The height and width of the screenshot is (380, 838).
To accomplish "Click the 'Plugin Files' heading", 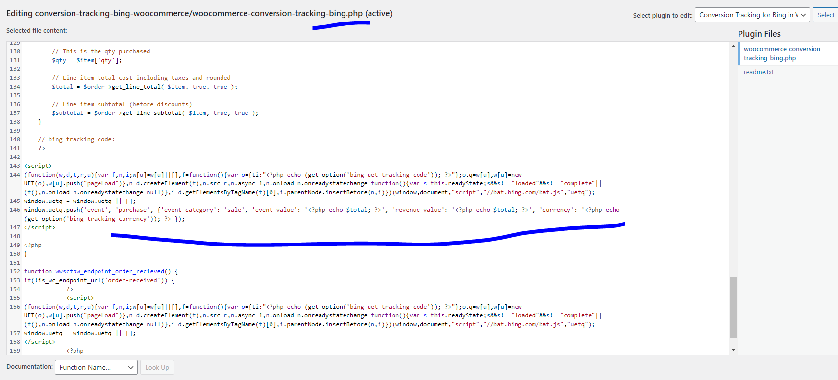I will [759, 34].
